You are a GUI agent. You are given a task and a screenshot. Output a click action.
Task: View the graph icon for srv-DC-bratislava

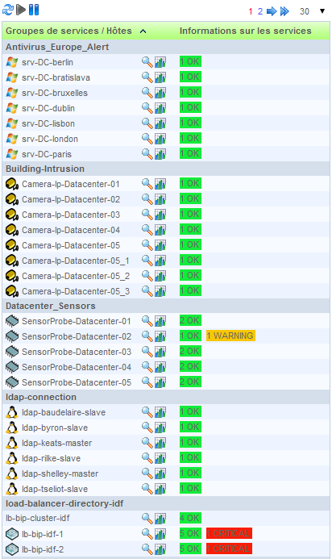pyautogui.click(x=160, y=77)
